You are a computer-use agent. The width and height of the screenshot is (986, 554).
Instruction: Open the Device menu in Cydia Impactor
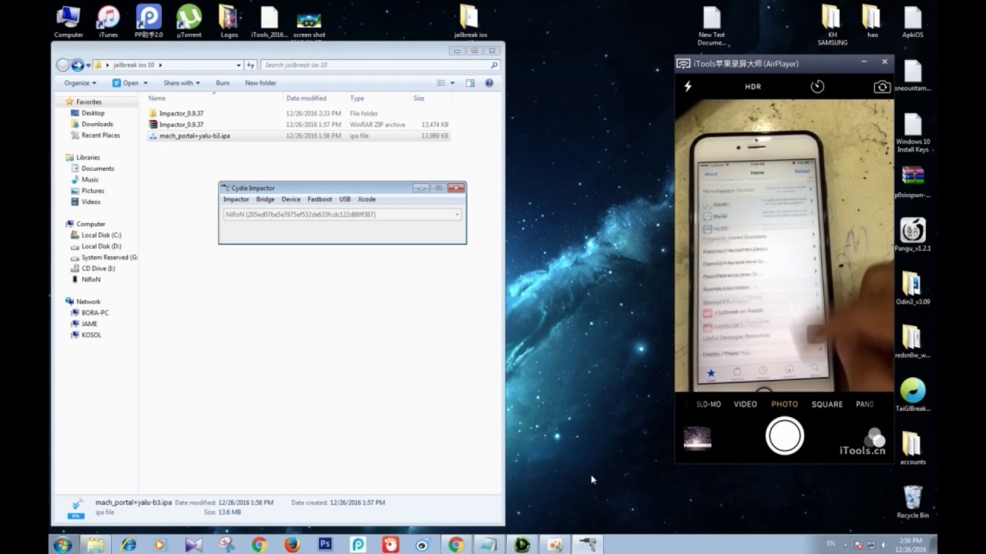[291, 199]
